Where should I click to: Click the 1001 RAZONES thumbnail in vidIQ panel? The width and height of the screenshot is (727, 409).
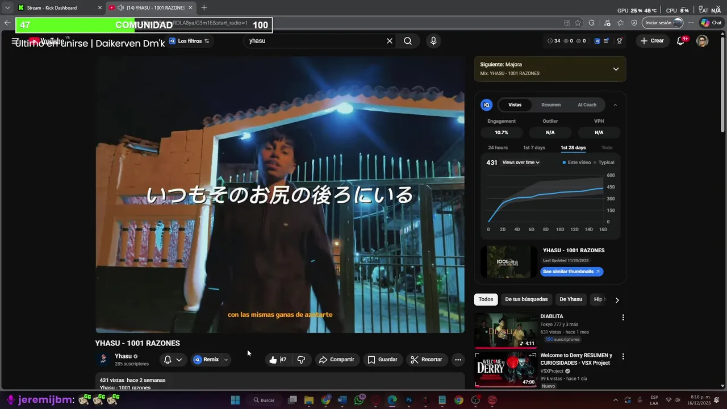(x=508, y=262)
